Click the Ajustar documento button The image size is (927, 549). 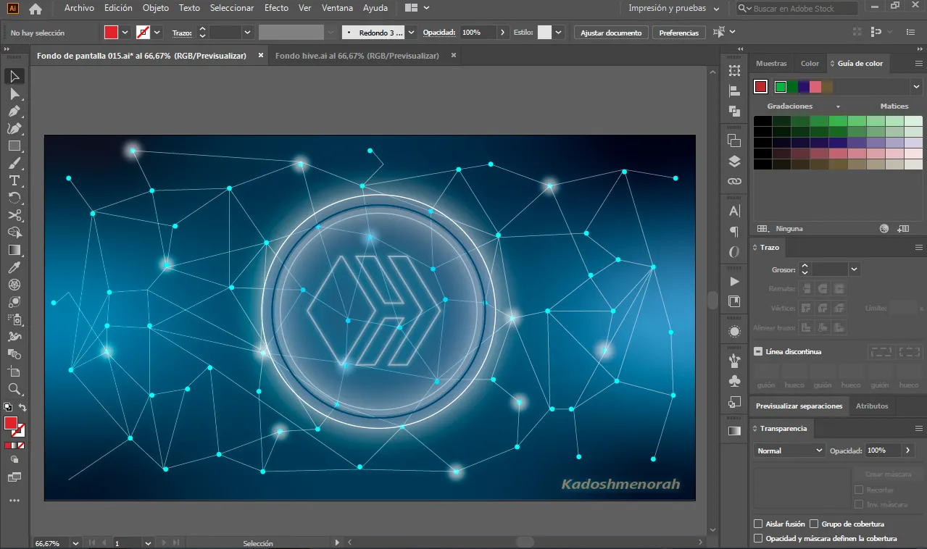tap(611, 33)
